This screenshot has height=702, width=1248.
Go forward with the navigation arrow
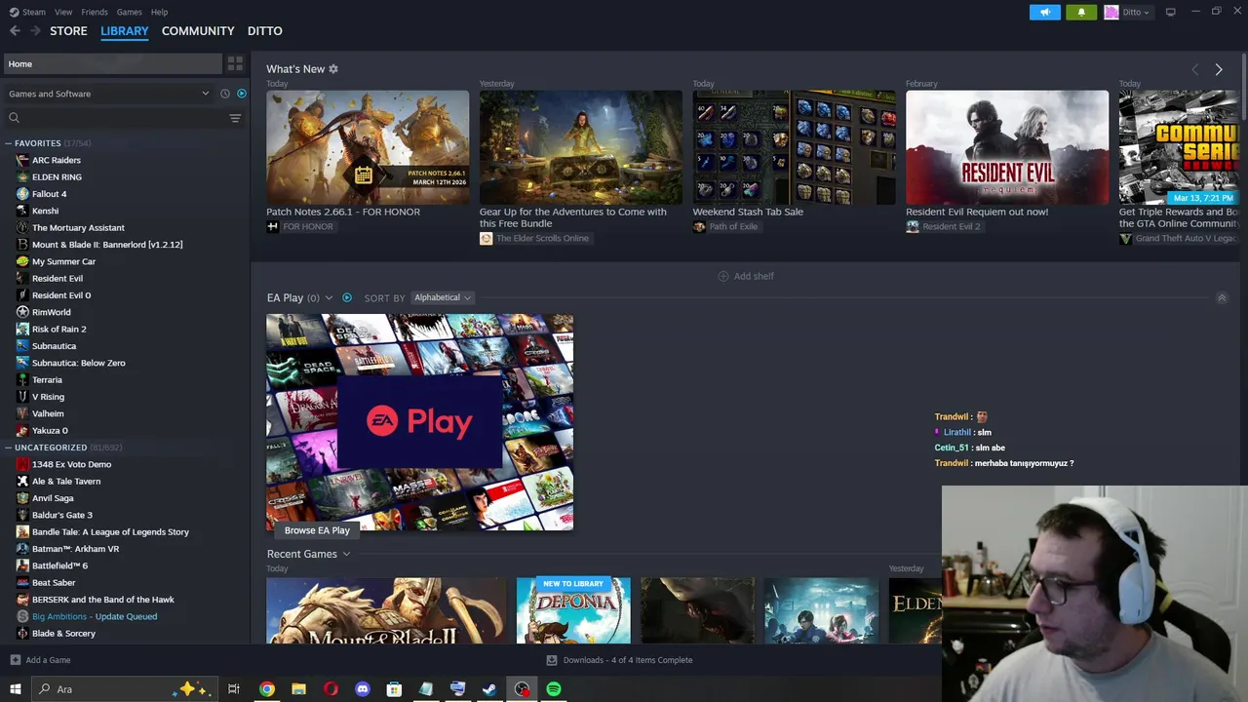pos(35,31)
